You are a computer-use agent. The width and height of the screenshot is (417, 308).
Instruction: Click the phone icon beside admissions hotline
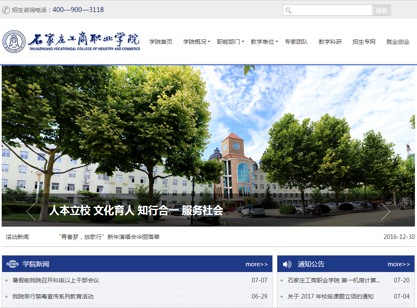click(x=6, y=10)
